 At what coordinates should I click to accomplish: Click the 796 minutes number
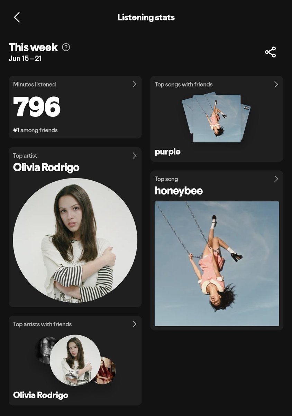(37, 107)
